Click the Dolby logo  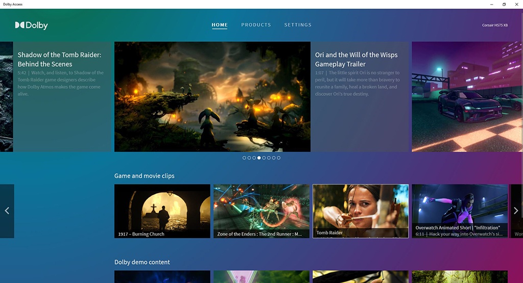click(31, 25)
